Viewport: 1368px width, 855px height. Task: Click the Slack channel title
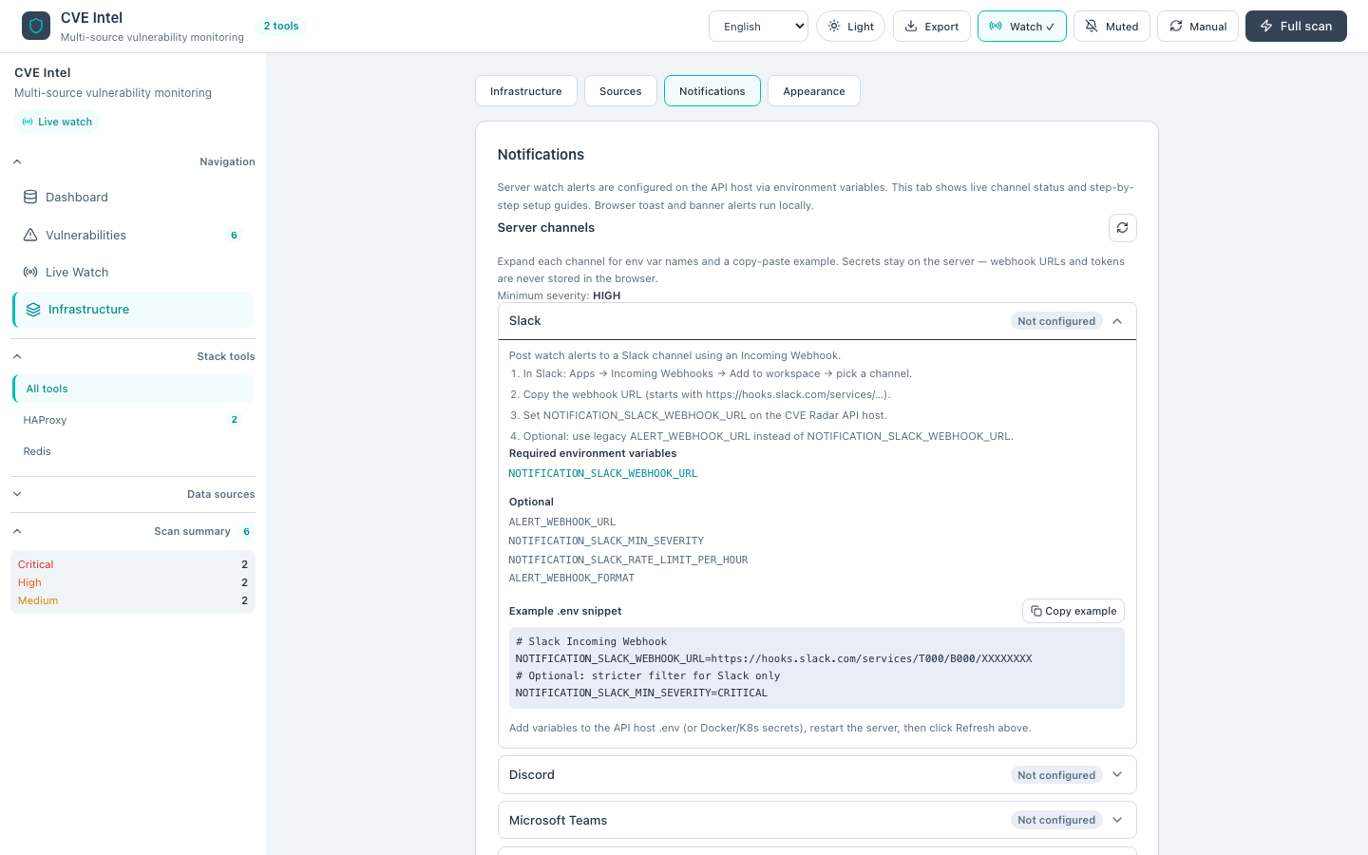tap(525, 321)
